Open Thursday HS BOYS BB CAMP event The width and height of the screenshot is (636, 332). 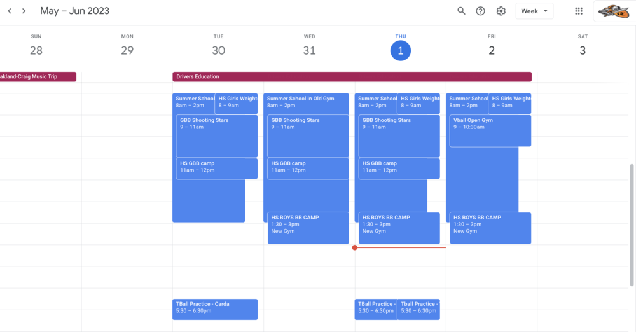(x=399, y=228)
